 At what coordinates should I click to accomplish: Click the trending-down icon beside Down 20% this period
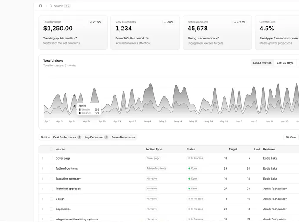pyautogui.click(x=147, y=38)
